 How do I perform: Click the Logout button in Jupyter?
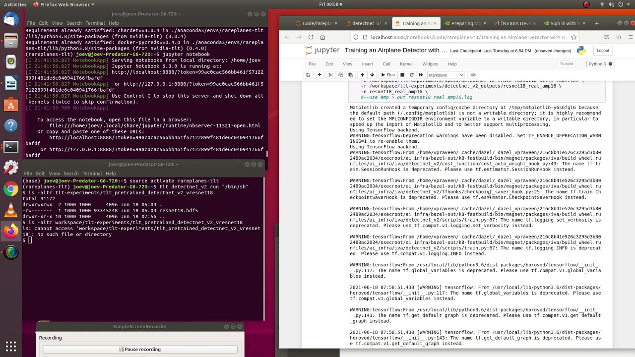(603, 51)
